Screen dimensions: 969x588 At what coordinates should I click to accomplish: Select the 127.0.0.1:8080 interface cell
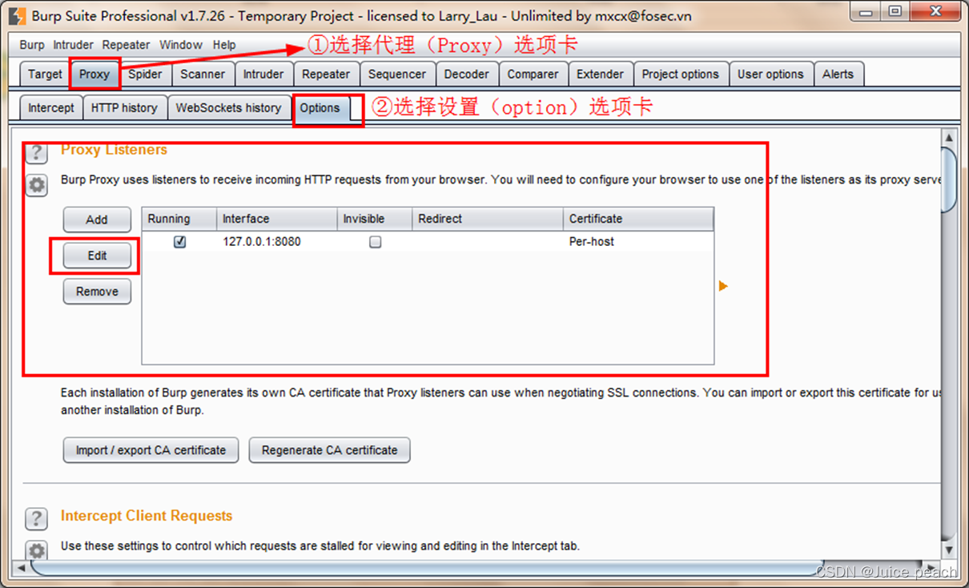[x=277, y=241]
